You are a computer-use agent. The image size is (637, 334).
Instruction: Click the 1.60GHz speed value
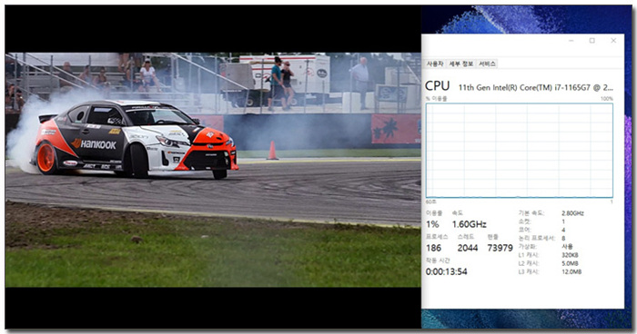point(470,224)
